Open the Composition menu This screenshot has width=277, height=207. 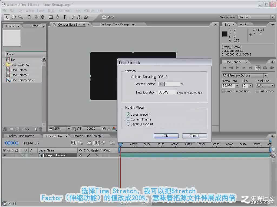tap(27, 11)
